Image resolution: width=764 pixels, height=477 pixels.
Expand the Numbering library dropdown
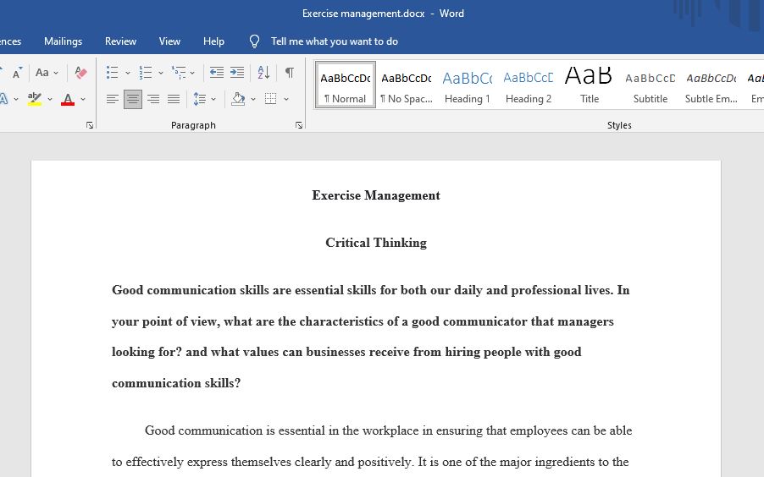click(161, 73)
